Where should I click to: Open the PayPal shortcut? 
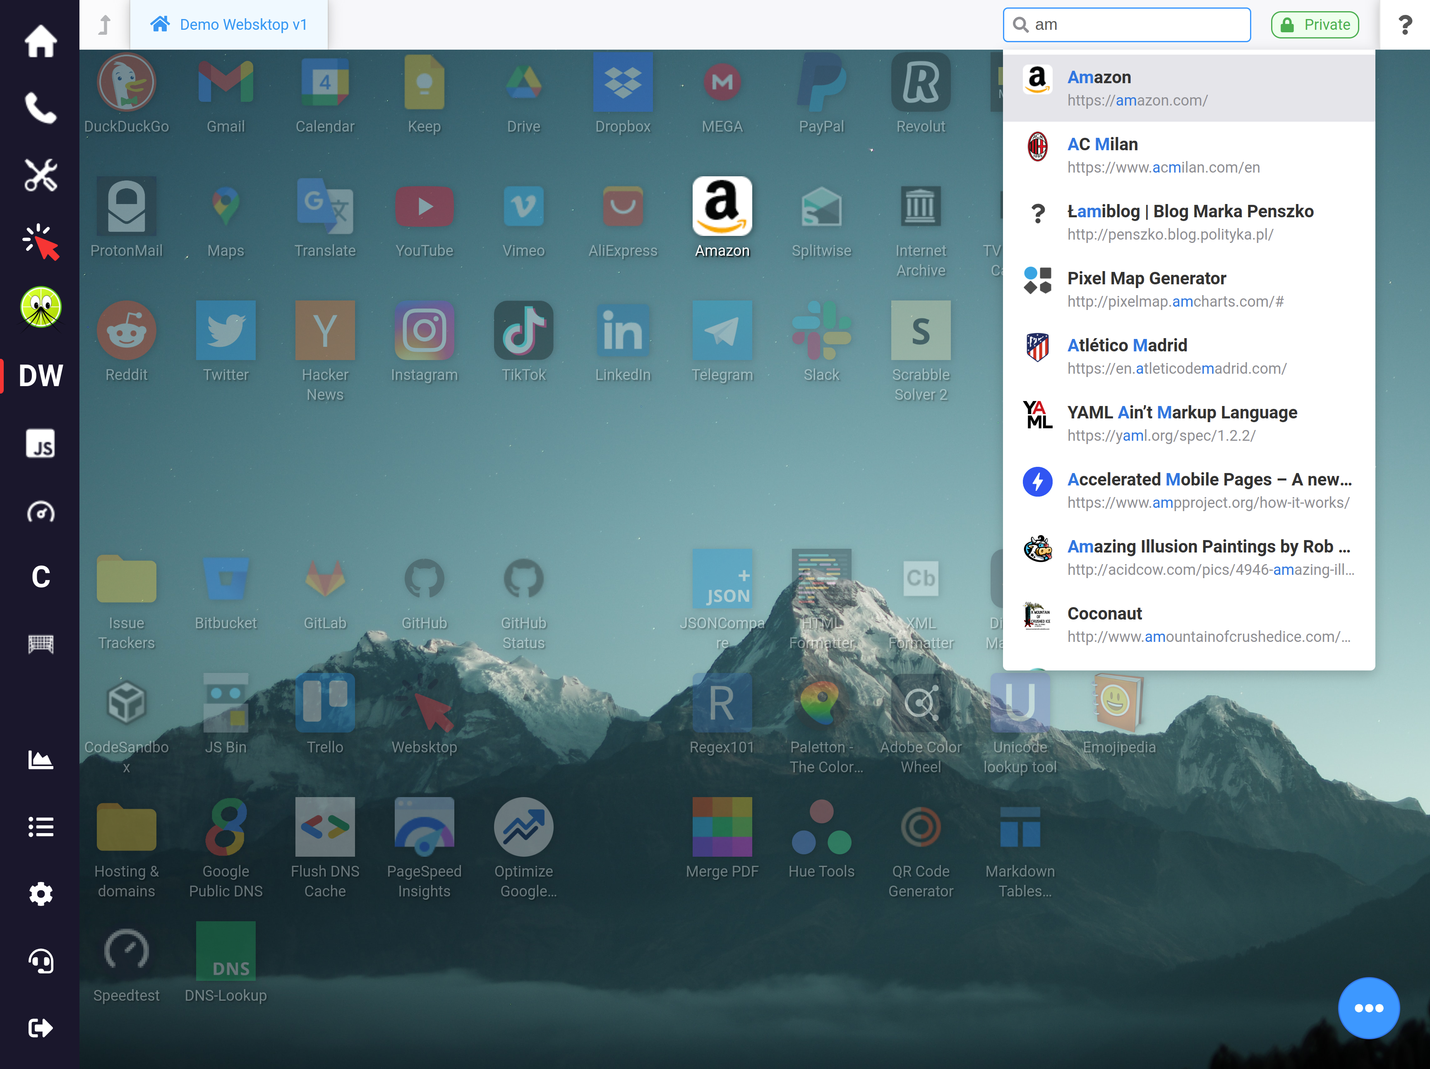(821, 94)
